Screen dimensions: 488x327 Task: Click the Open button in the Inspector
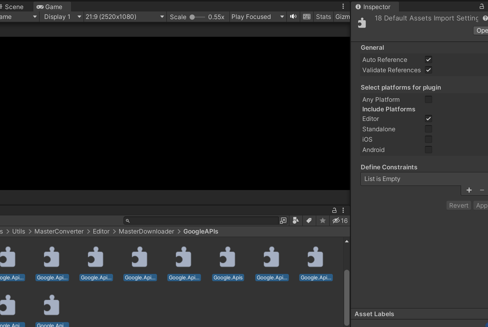click(x=481, y=31)
